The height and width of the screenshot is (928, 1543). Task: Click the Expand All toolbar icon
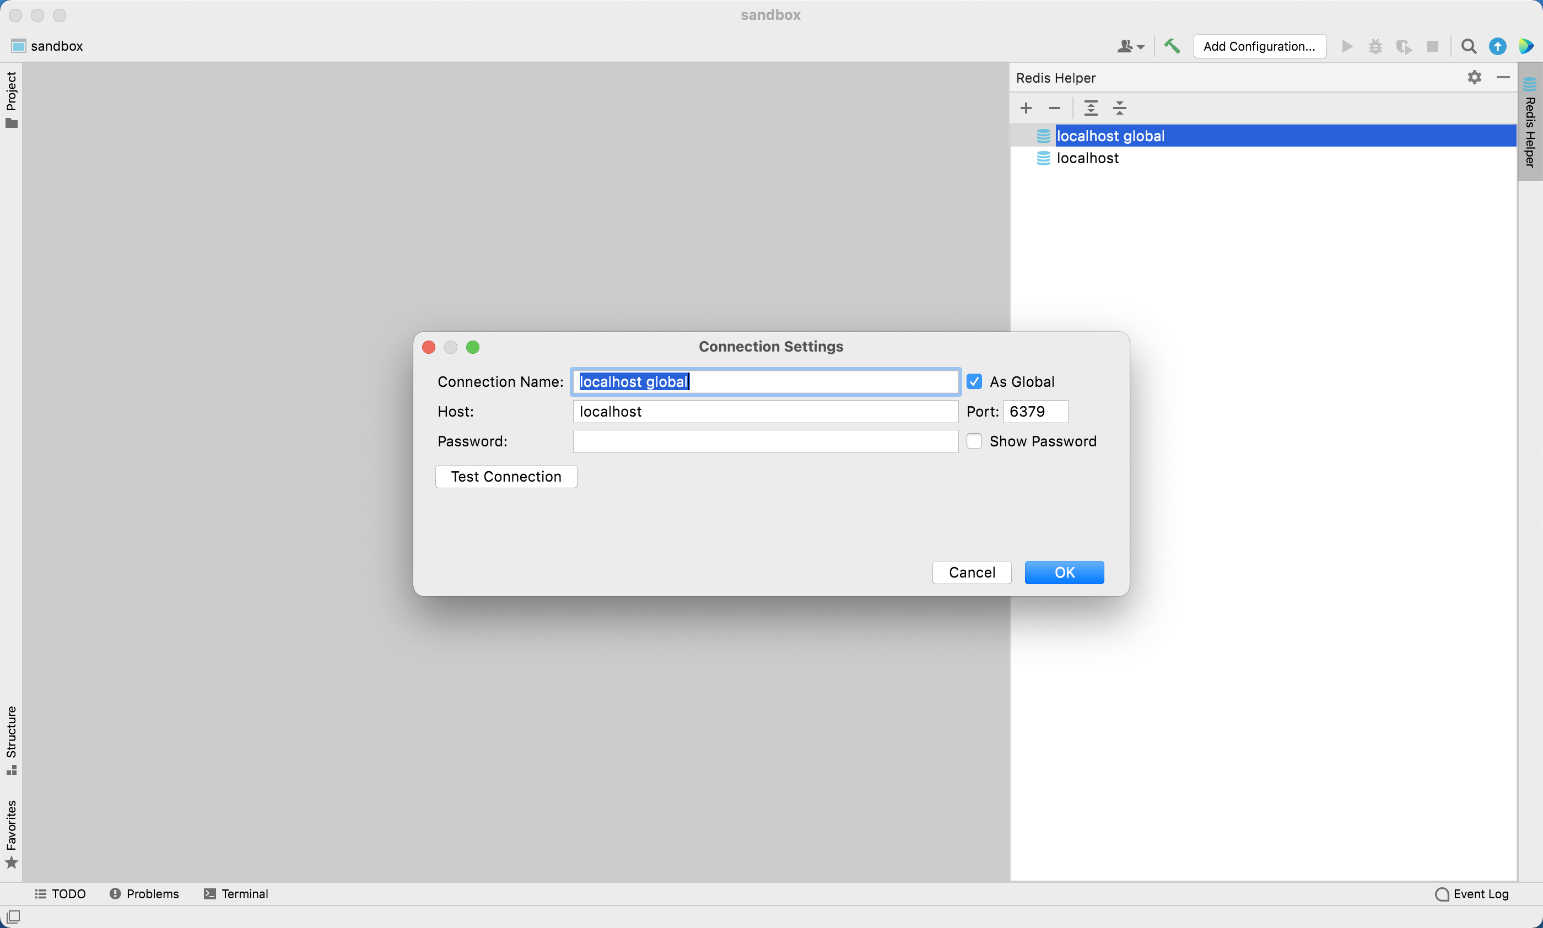[x=1091, y=108]
